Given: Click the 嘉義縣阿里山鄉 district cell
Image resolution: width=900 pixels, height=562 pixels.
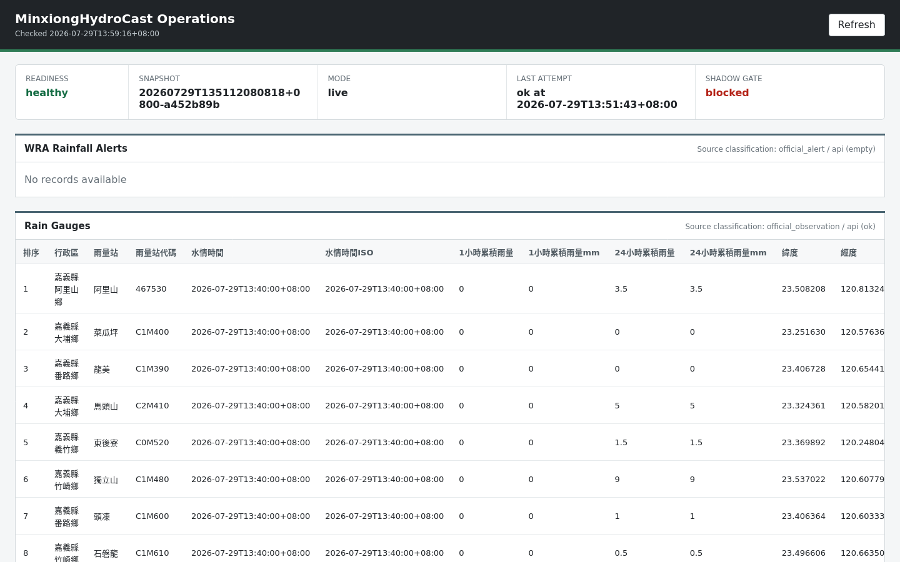Looking at the screenshot, I should [66, 289].
